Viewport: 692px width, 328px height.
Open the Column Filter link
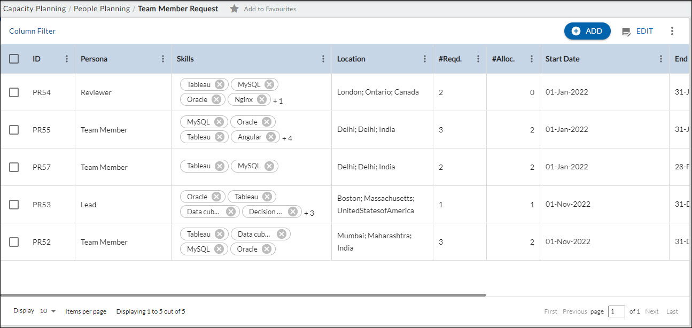32,31
